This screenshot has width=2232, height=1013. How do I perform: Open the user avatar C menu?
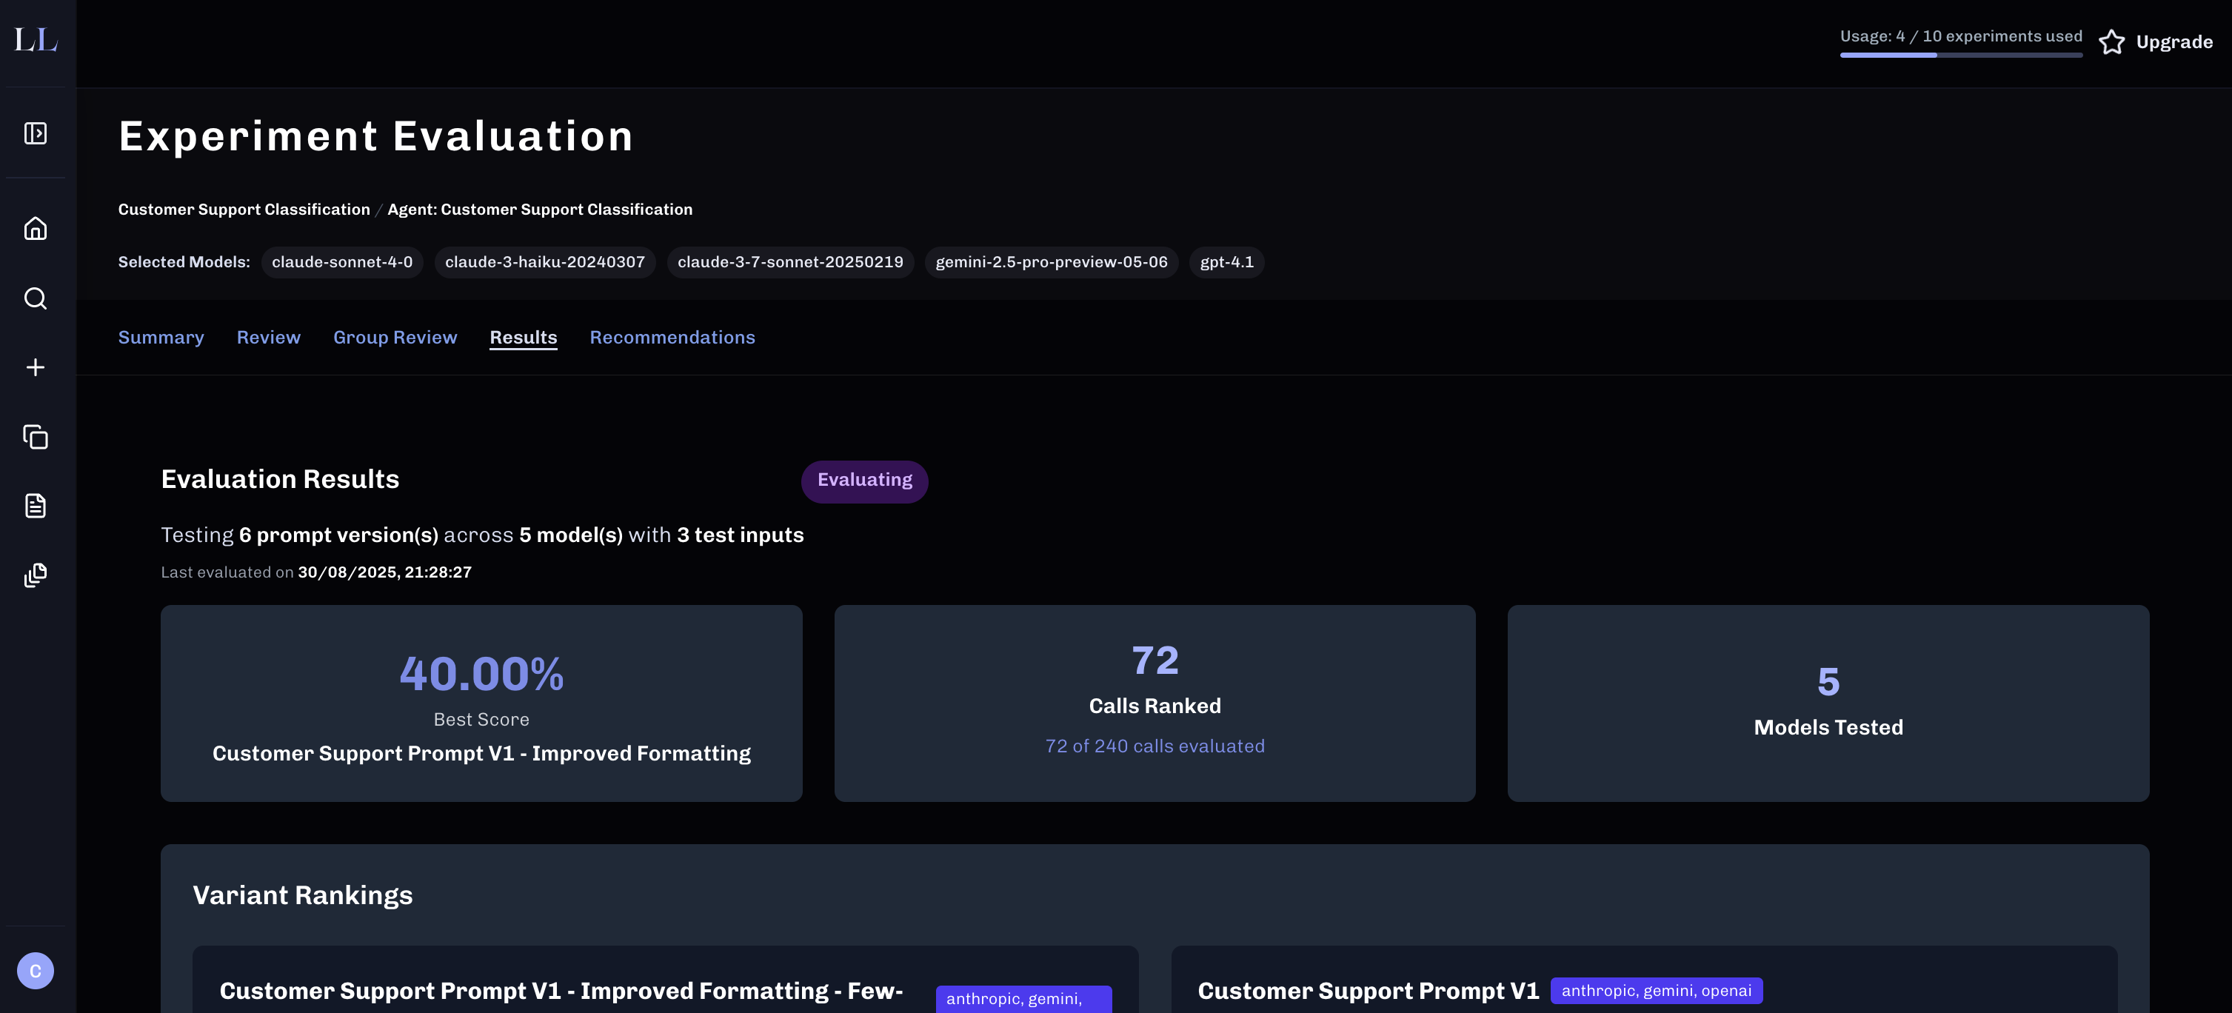pyautogui.click(x=36, y=971)
